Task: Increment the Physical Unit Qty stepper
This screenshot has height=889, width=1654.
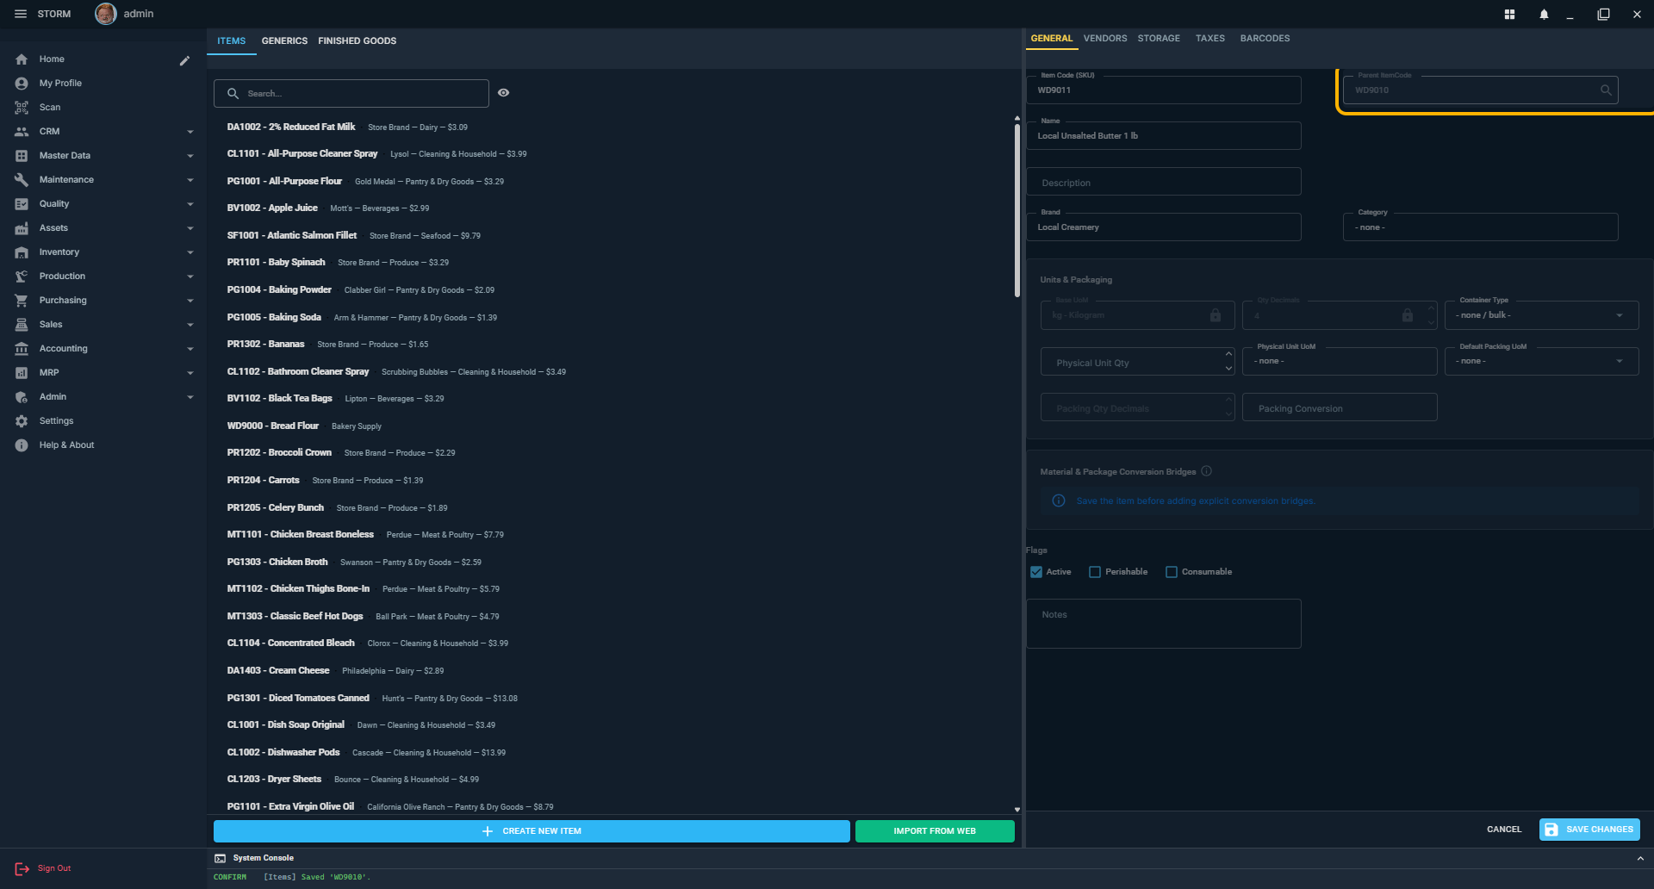Action: tap(1228, 353)
